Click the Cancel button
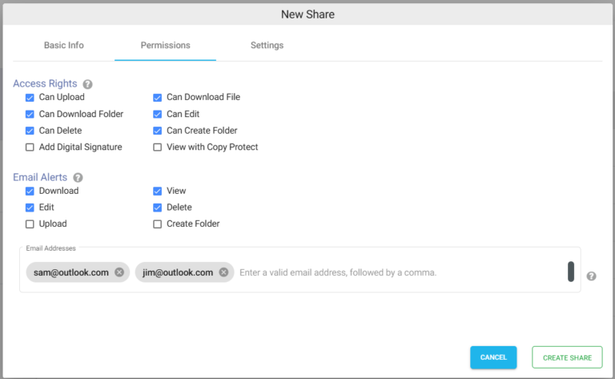 point(493,357)
